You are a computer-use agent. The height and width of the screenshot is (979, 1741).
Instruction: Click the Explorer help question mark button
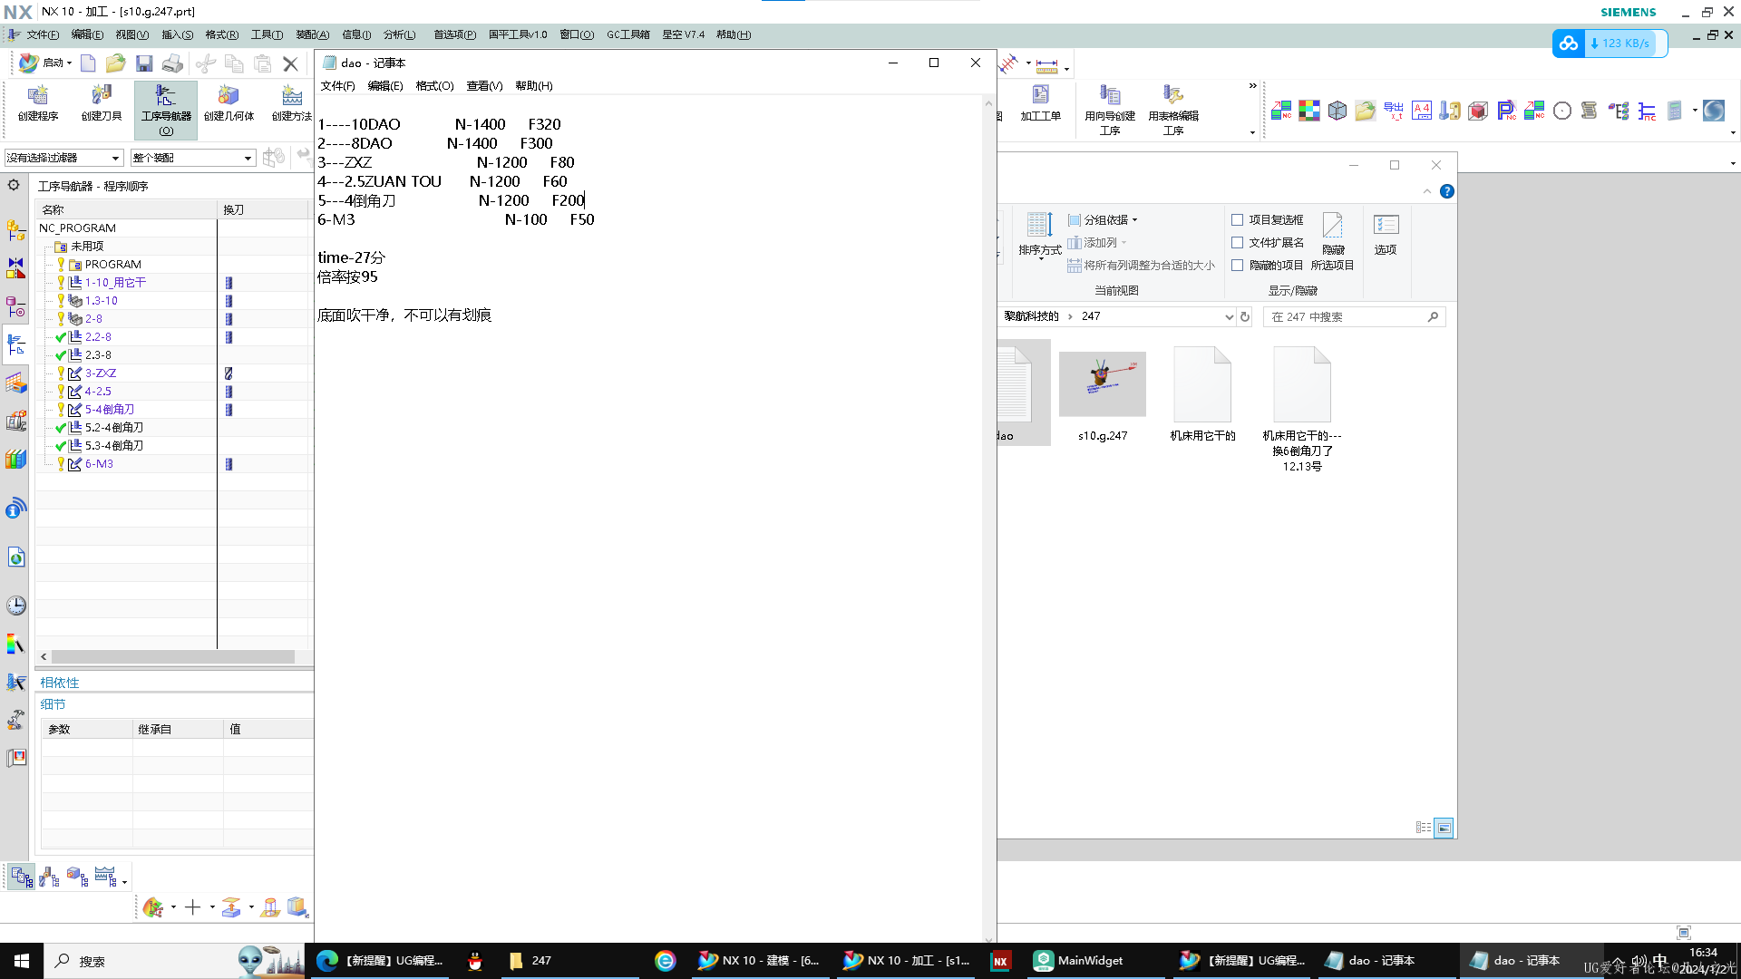point(1447,191)
